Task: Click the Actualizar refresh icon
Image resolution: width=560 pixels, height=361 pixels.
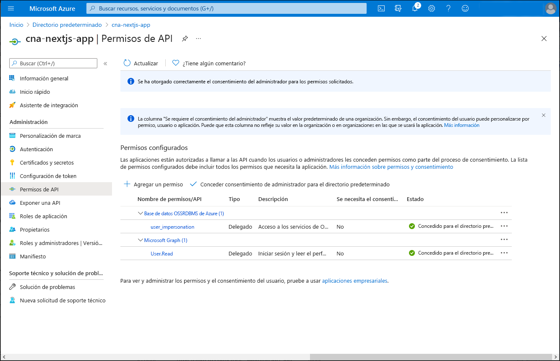Action: tap(127, 63)
